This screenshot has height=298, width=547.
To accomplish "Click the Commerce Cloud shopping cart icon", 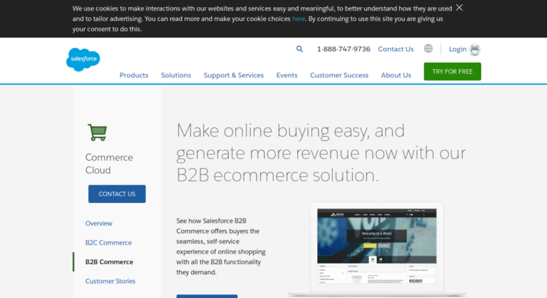I will [97, 132].
